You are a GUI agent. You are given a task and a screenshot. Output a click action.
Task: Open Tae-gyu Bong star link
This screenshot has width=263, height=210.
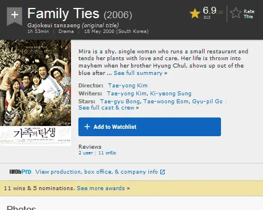(x=120, y=102)
